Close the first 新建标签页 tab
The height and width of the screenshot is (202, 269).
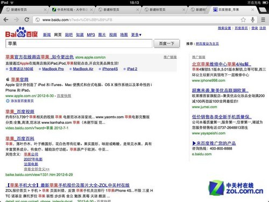[x=45, y=10]
